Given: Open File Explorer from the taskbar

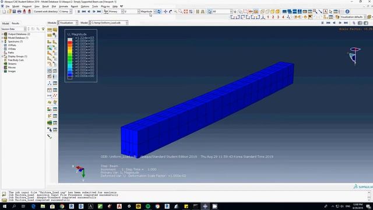Looking at the screenshot, I should tap(43, 206).
